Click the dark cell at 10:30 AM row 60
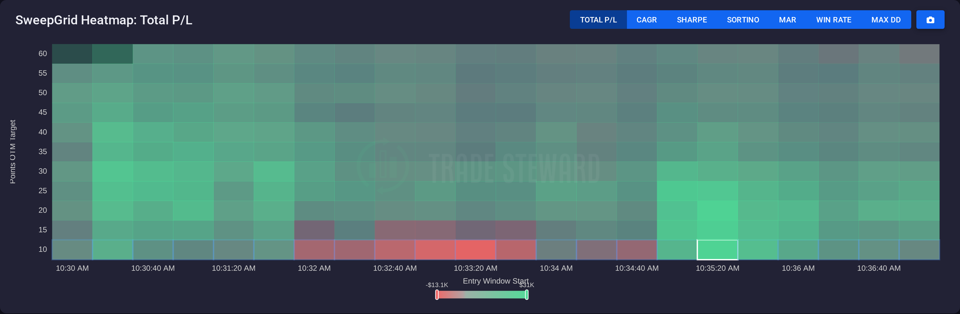This screenshot has height=314, width=960. pyautogui.click(x=72, y=54)
